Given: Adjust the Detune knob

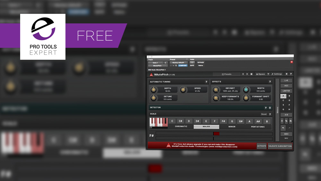Looking at the screenshot, I should coord(153,98).
